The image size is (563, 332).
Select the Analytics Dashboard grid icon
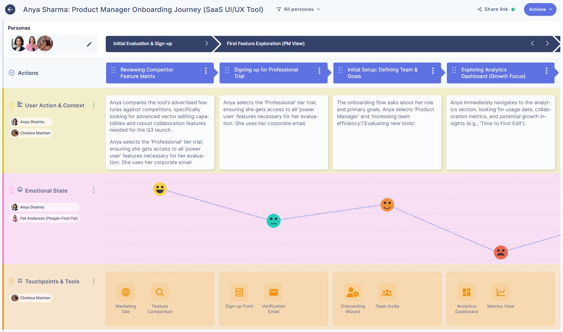tap(467, 292)
